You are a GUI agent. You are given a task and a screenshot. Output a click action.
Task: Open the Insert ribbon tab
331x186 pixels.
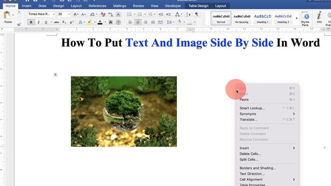pyautogui.click(x=26, y=6)
